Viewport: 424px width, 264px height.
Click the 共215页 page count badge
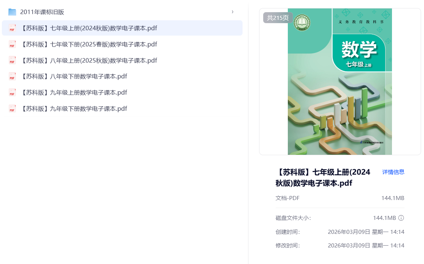coord(278,18)
